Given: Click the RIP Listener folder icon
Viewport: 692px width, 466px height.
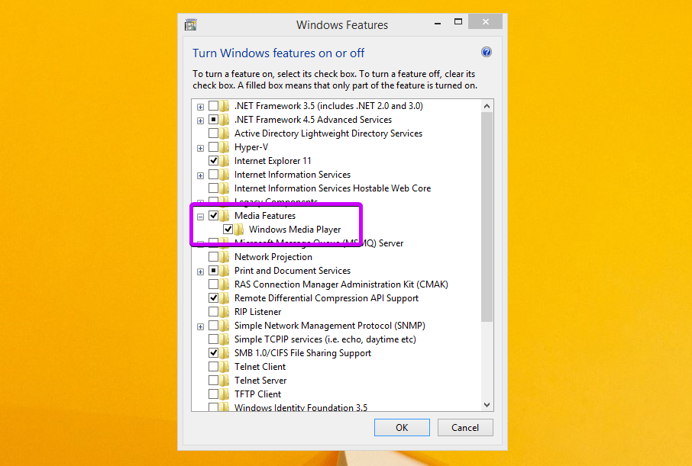Looking at the screenshot, I should 225,312.
